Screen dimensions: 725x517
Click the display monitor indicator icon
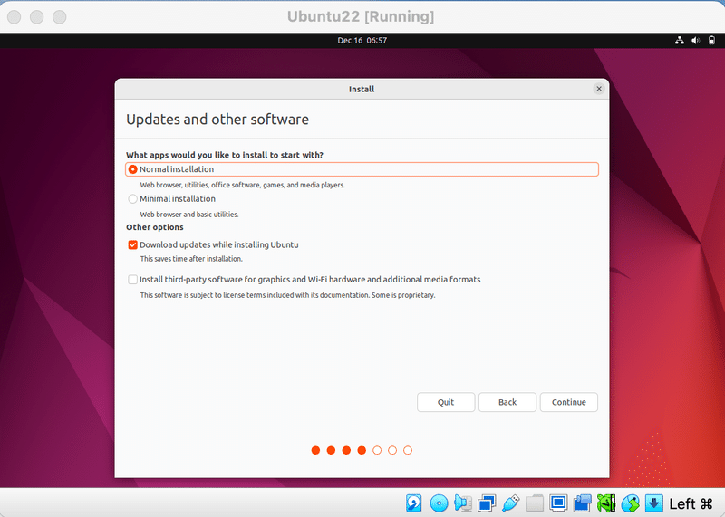tap(558, 503)
